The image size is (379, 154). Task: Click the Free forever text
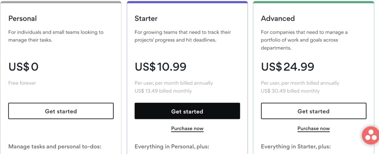(x=22, y=83)
